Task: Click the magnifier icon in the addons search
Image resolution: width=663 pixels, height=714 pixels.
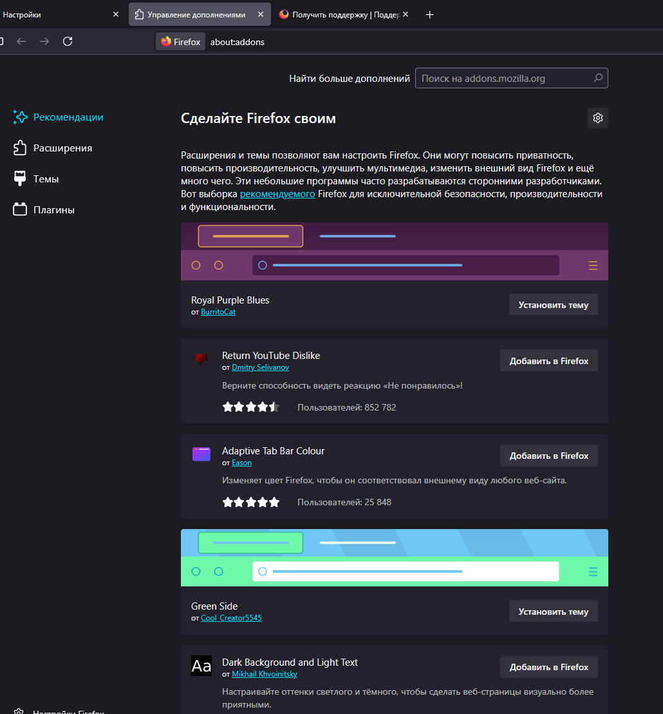Action: click(x=598, y=78)
